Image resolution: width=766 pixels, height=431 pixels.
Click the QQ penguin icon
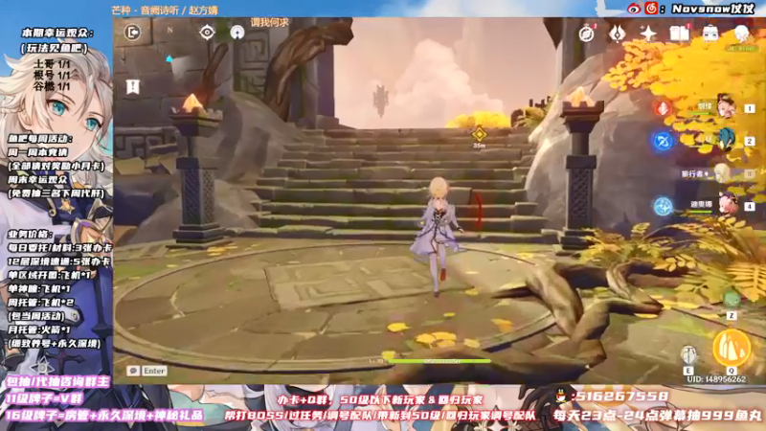coord(561,396)
